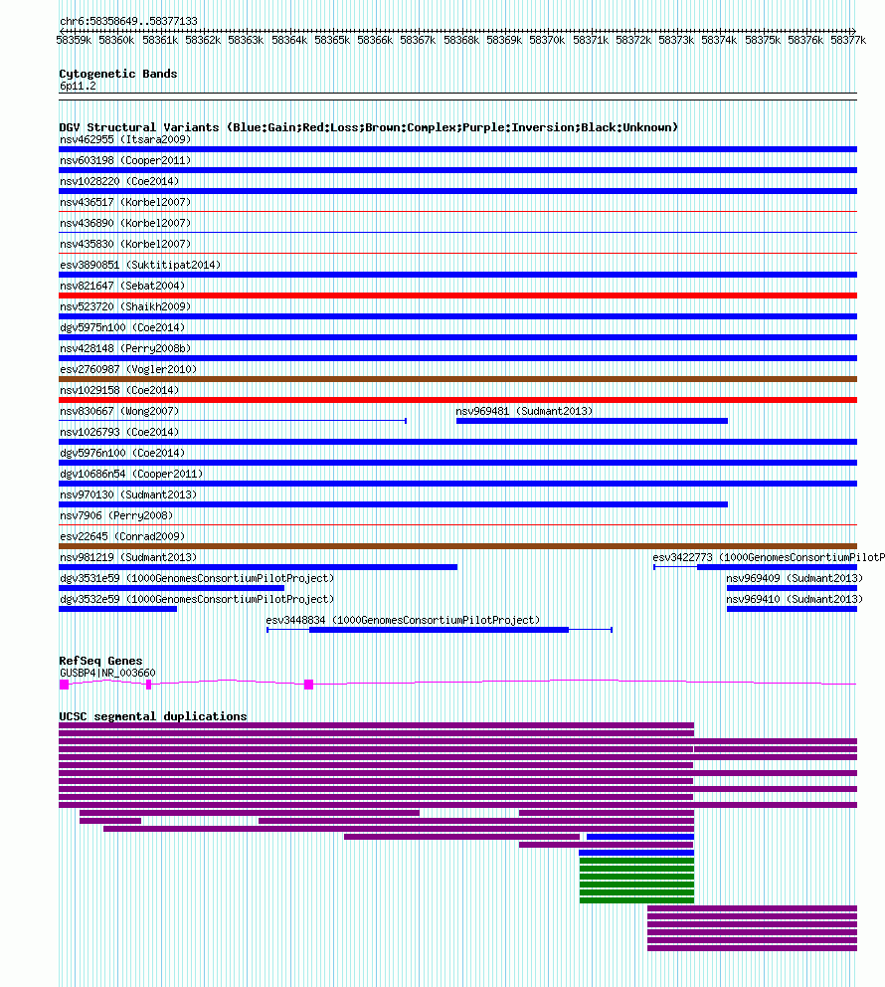
Task: Click UCSC segmental duplications track title
Action: click(153, 716)
